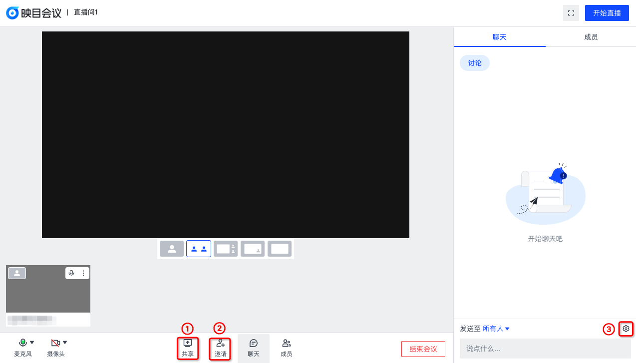
Task: Click the avatar icon on participant tile
Action: (17, 273)
